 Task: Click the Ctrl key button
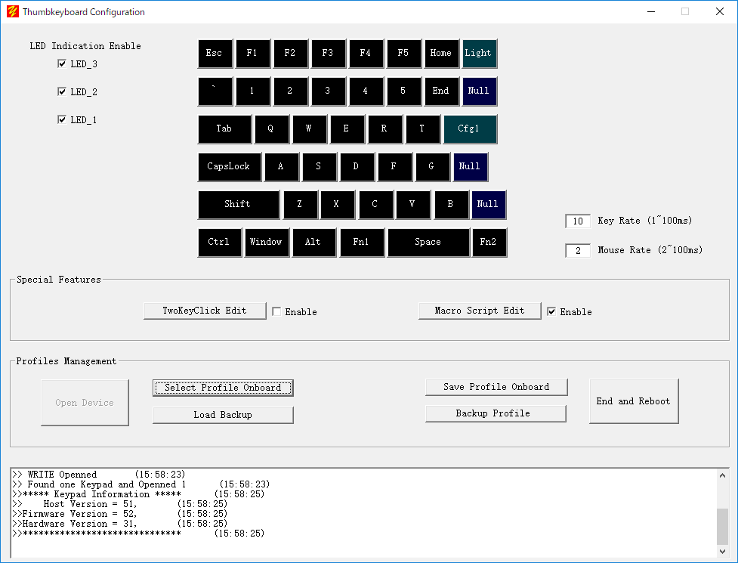220,243
